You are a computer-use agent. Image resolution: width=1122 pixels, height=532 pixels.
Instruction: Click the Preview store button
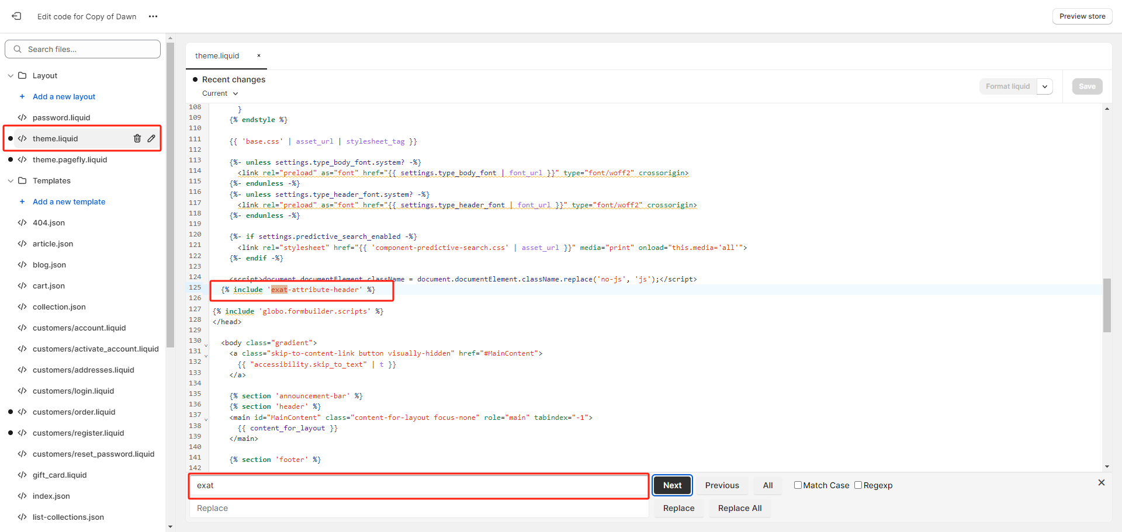tap(1082, 16)
